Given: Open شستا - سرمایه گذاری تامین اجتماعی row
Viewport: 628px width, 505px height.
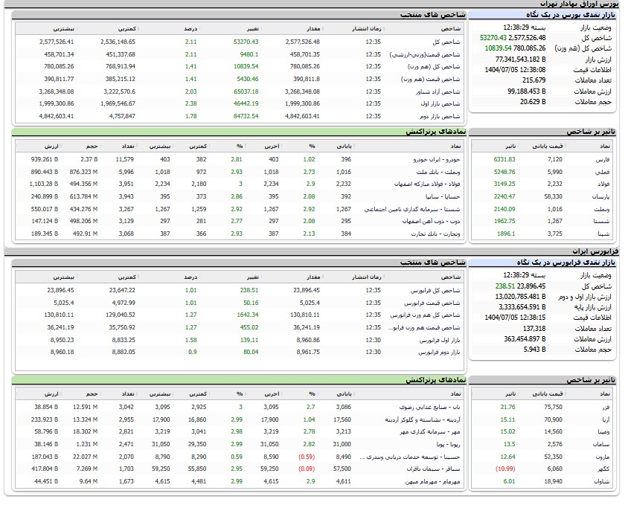Looking at the screenshot, I should pos(412,209).
